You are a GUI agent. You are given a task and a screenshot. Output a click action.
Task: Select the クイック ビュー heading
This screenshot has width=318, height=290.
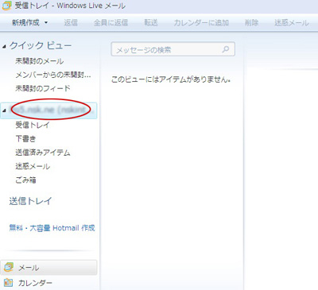[x=41, y=45]
